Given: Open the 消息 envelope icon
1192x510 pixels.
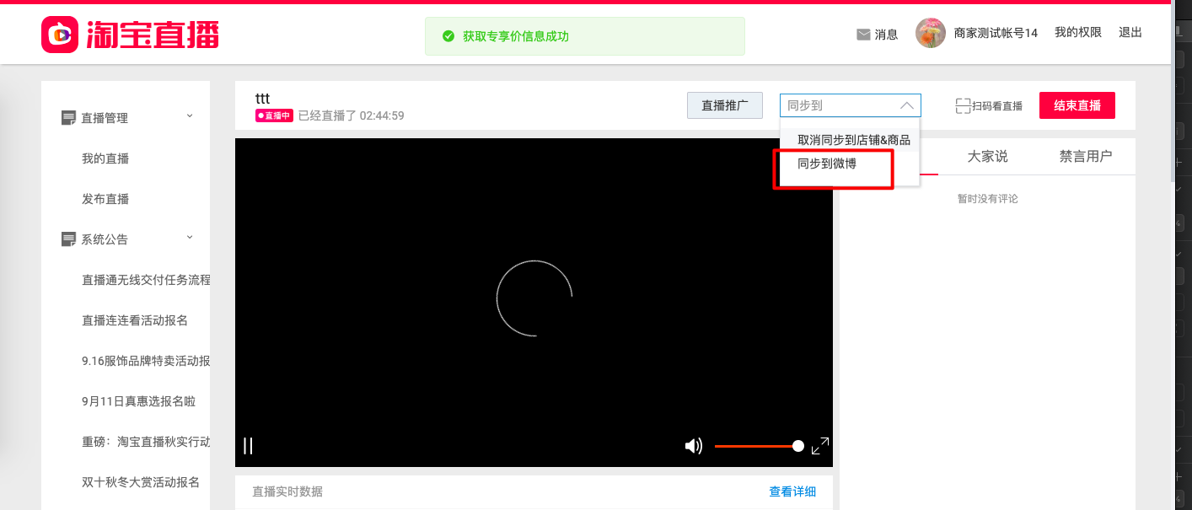Looking at the screenshot, I should pyautogui.click(x=863, y=35).
